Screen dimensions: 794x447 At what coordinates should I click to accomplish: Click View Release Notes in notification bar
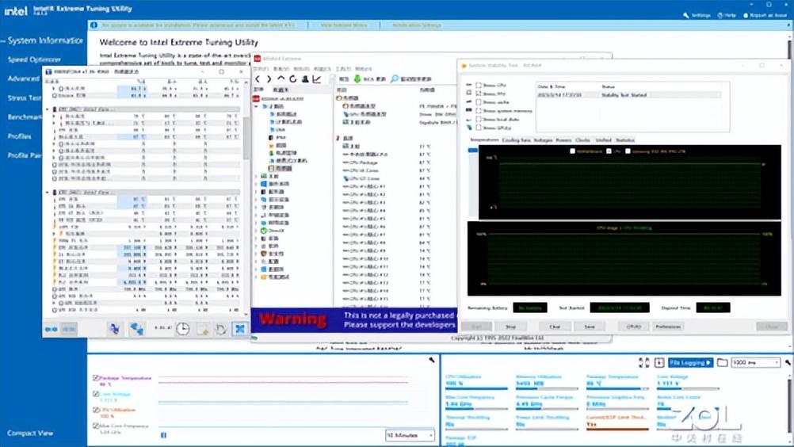(343, 25)
